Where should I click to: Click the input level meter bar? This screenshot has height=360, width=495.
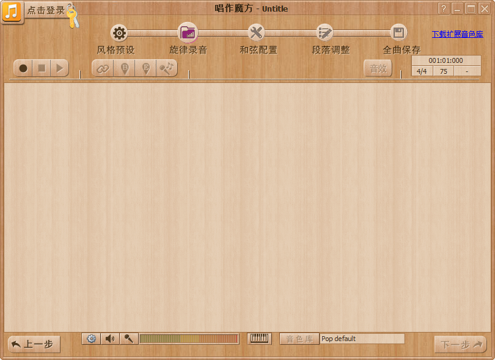tap(188, 339)
